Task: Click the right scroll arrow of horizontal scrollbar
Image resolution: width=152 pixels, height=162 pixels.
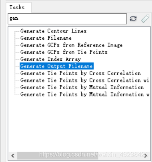Action: click(x=146, y=156)
